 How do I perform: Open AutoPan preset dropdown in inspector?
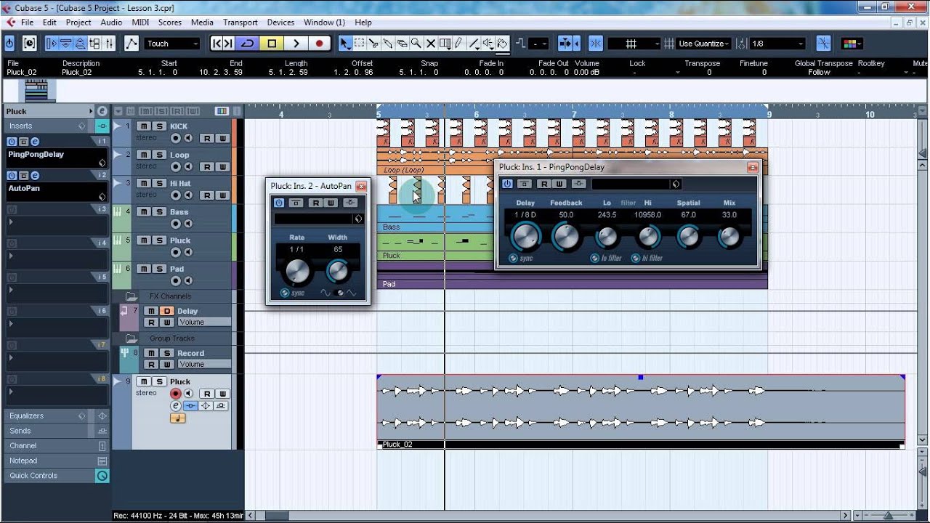point(102,196)
